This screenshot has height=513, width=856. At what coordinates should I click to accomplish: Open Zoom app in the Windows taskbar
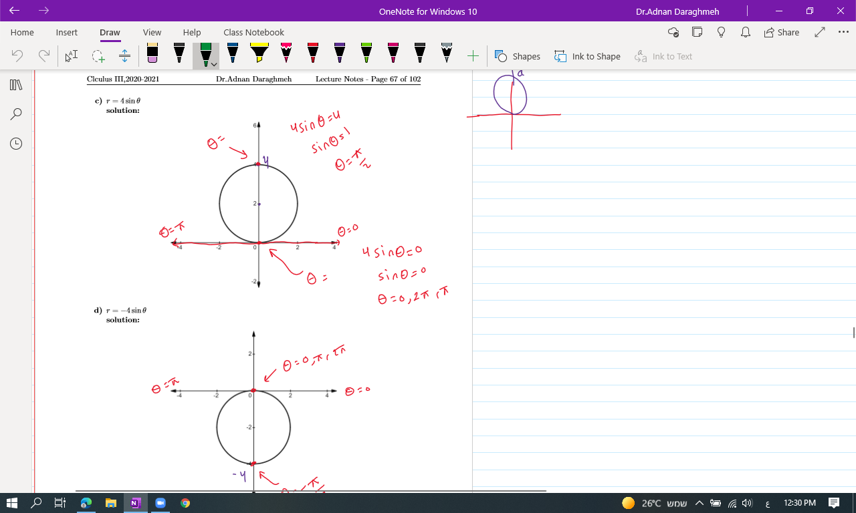coord(160,503)
